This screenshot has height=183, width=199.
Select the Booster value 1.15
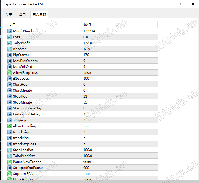coord(87,49)
